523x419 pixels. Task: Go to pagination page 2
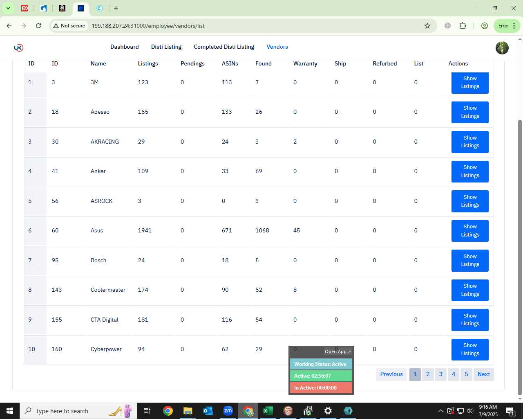click(428, 374)
